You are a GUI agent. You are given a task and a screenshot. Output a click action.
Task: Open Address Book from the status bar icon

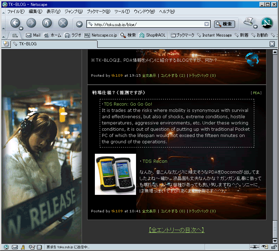pyautogui.click(x=39, y=247)
